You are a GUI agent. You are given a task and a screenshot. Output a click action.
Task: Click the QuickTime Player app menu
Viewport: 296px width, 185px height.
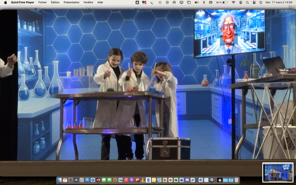point(23,2)
